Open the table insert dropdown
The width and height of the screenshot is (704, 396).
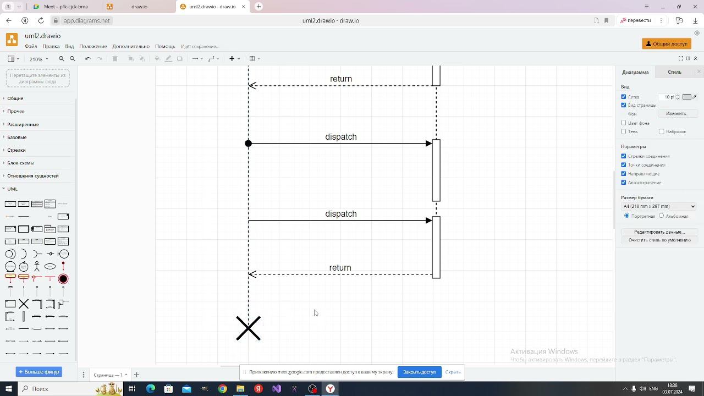pos(255,59)
